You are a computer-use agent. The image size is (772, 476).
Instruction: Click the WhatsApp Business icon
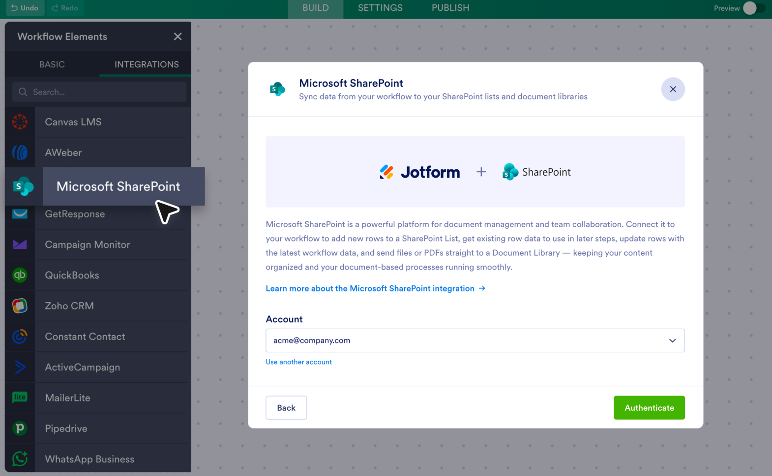point(20,459)
